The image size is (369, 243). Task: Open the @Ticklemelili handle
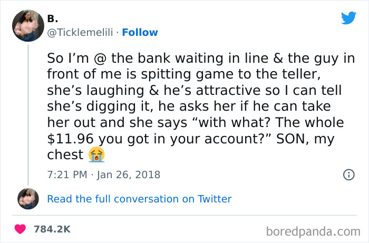(x=81, y=32)
